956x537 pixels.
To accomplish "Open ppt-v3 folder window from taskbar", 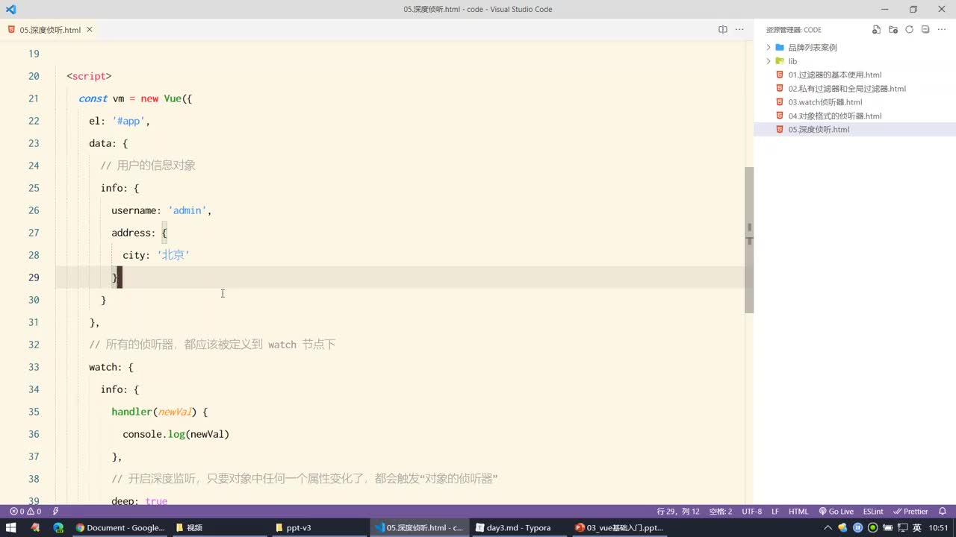I will [320, 527].
